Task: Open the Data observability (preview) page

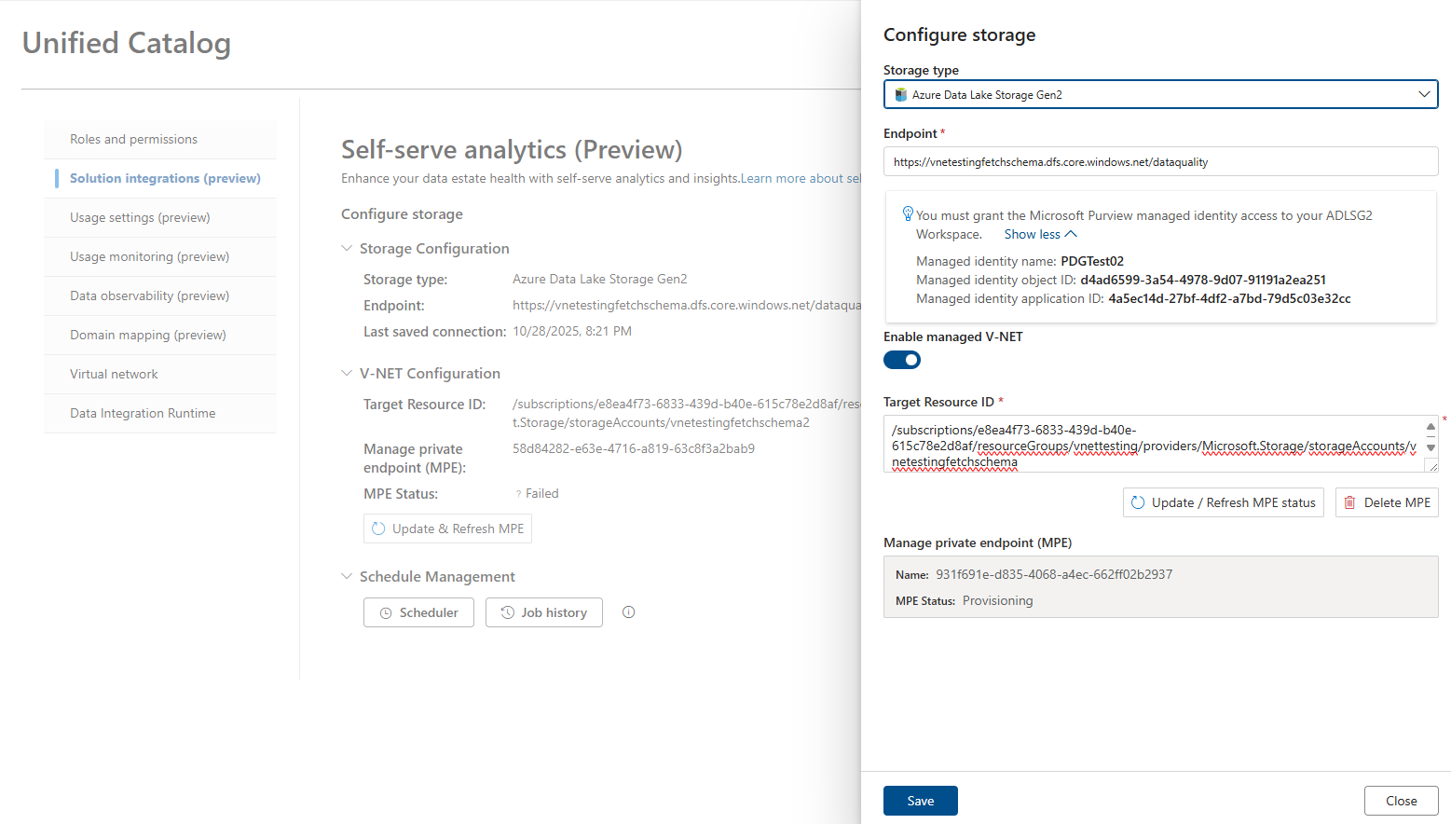Action: [160, 295]
